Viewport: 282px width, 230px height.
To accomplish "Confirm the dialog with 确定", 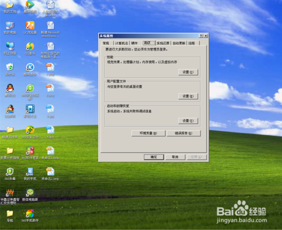I will tap(154, 157).
